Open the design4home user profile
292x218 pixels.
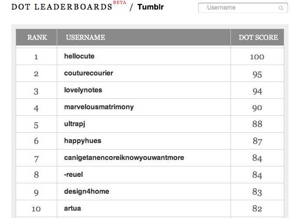87,192
